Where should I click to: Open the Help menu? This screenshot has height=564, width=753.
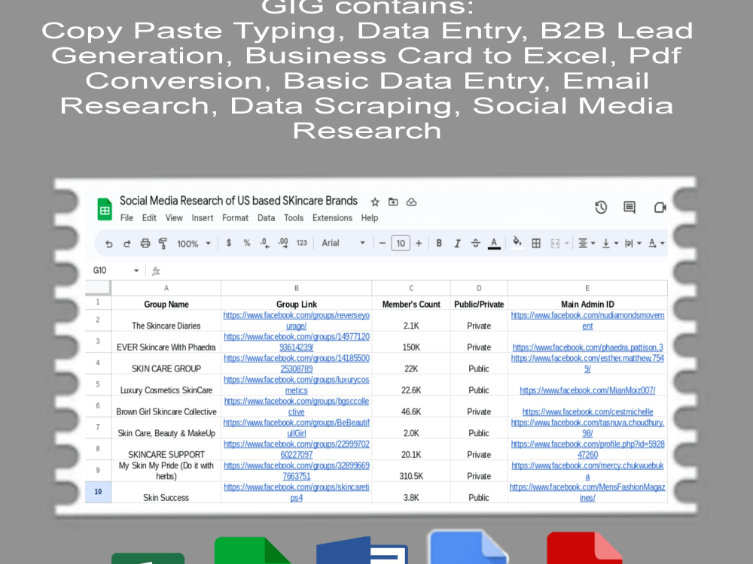(369, 218)
